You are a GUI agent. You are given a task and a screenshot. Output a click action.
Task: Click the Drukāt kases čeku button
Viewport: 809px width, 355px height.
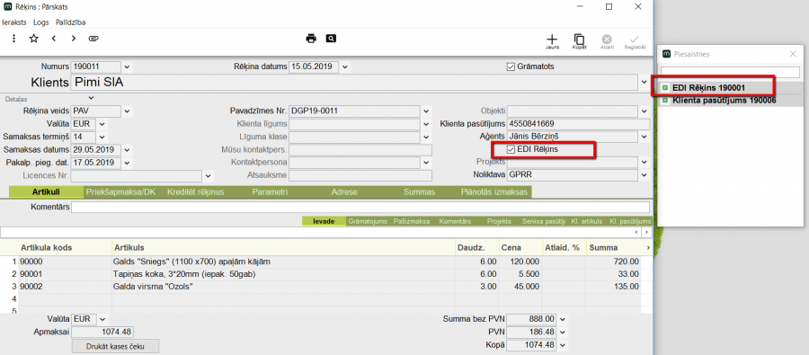(116, 346)
